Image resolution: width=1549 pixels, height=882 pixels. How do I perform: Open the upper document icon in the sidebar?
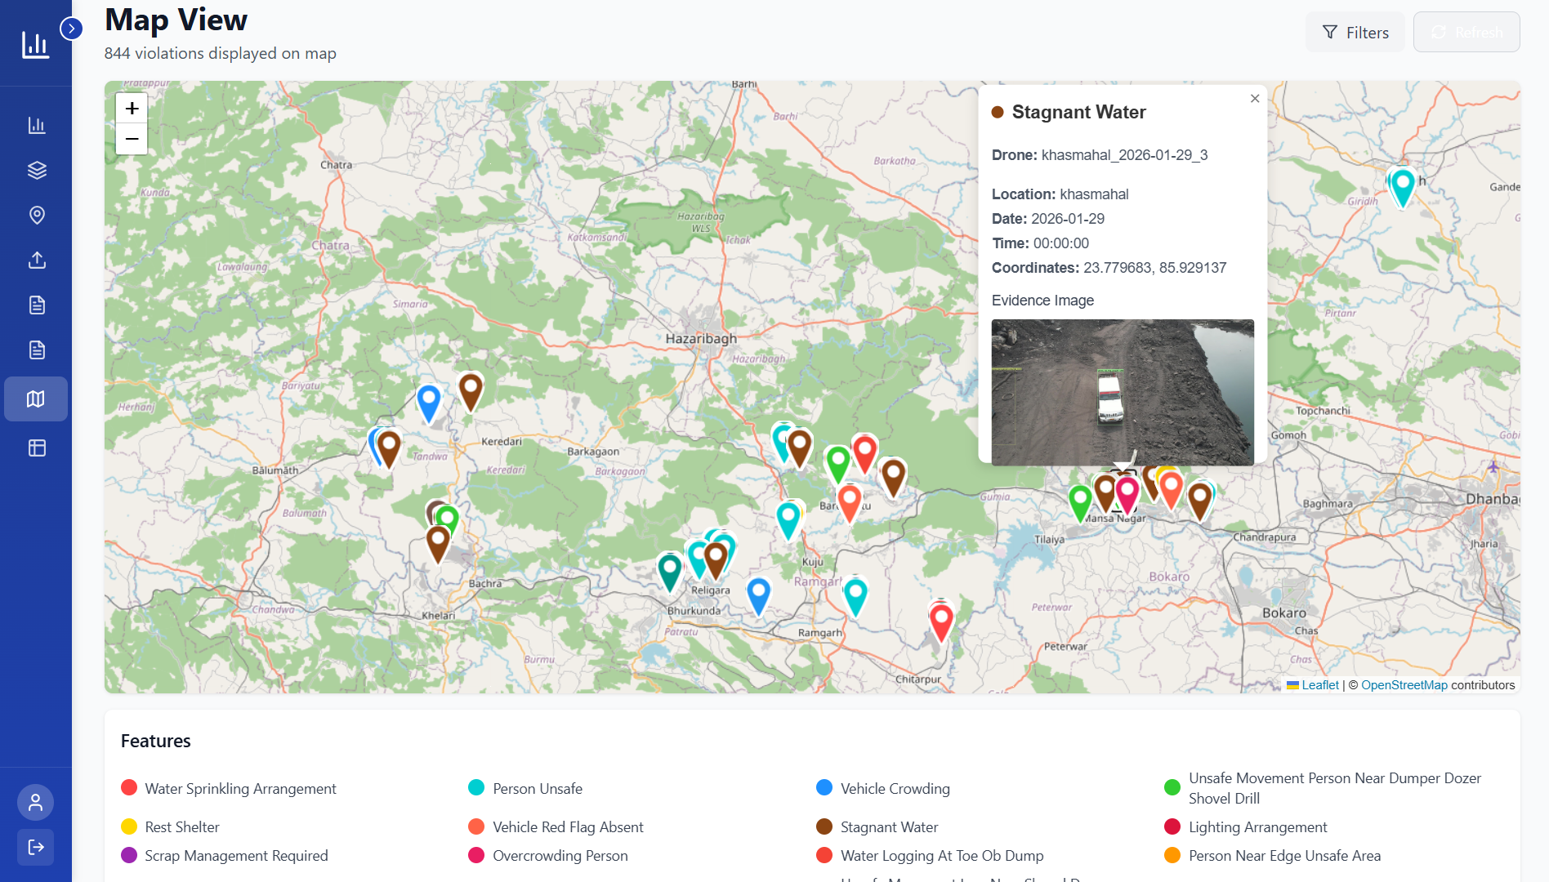coord(37,305)
